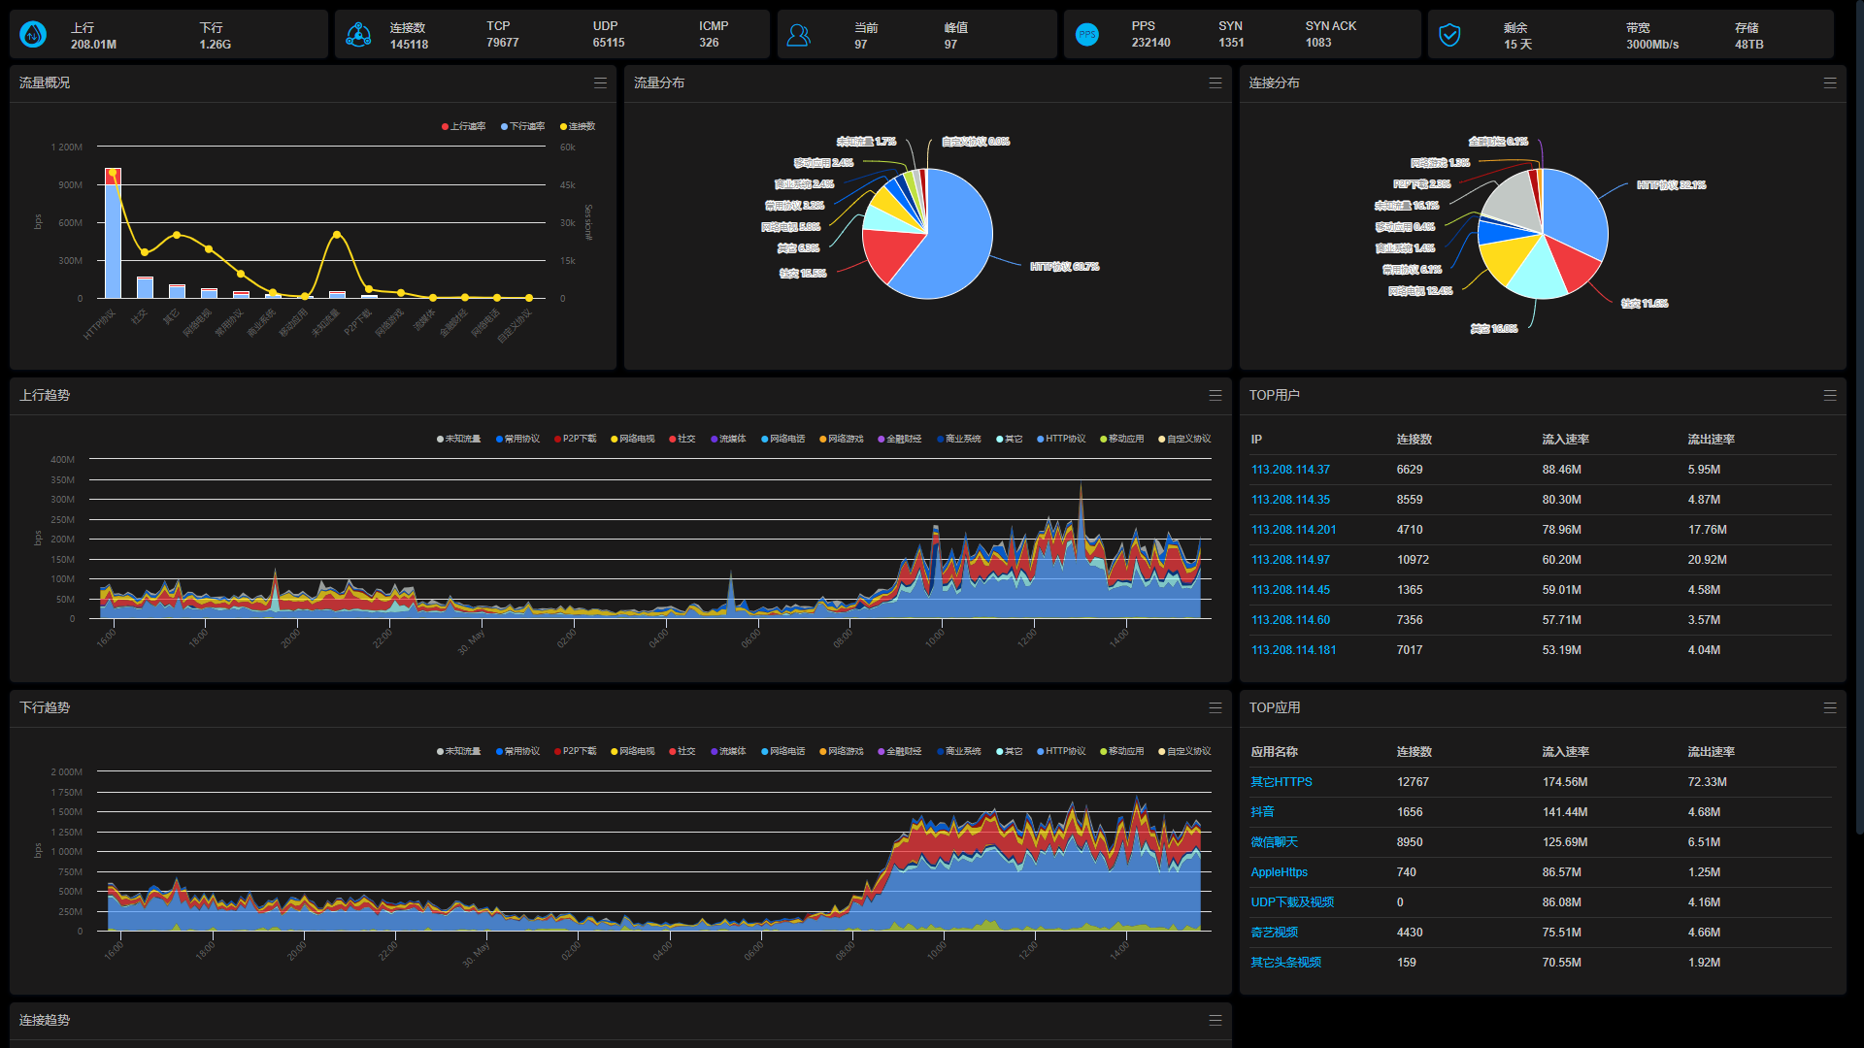Toggle 社交 in the 上行趋势 legend
This screenshot has height=1048, width=1864.
coord(682,440)
